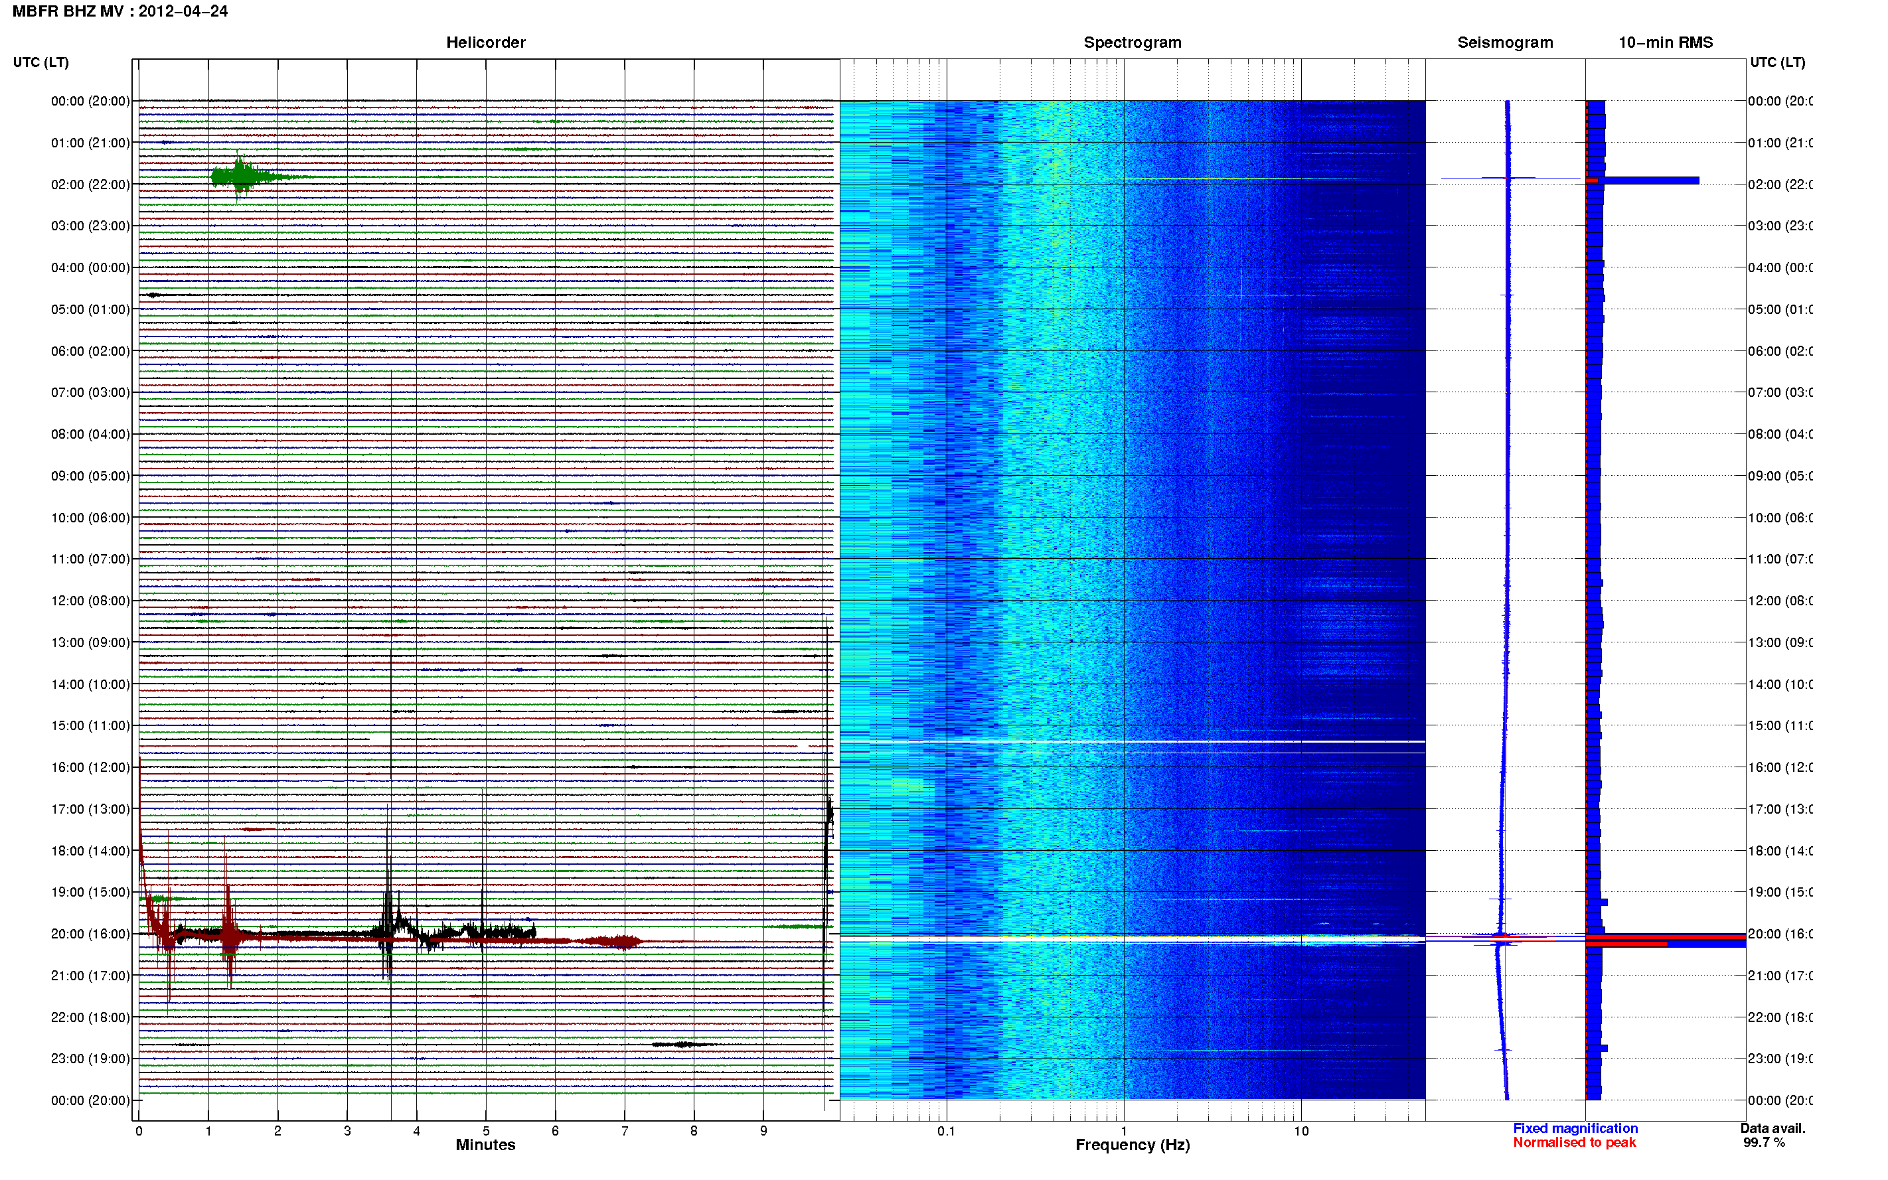The image size is (1888, 1180).
Task: Click the left 21:00 (17:00) time label
Action: click(90, 976)
